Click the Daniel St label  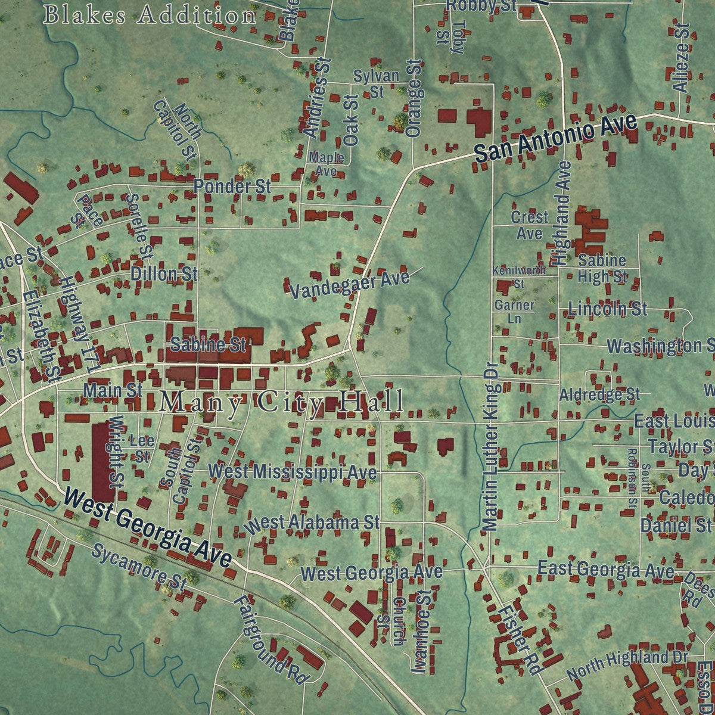coord(676,525)
